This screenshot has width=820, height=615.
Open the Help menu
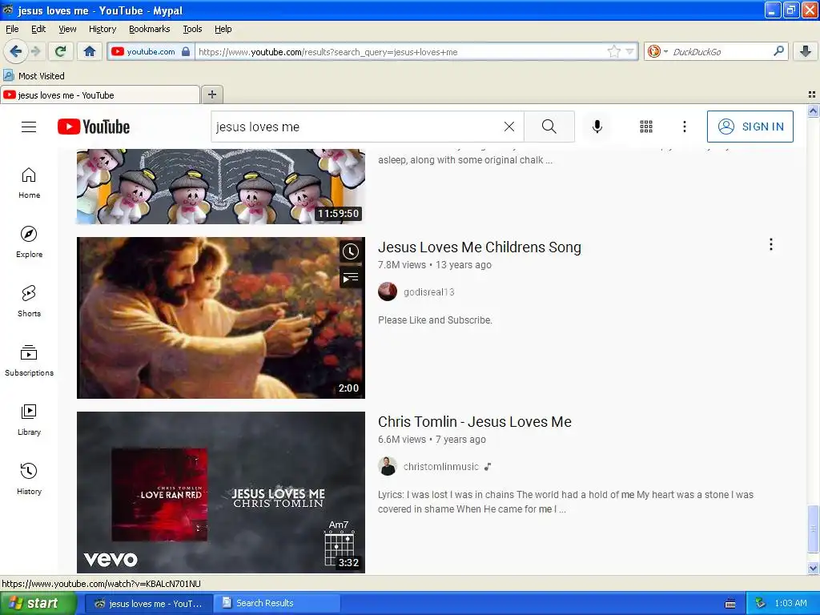[x=223, y=29]
